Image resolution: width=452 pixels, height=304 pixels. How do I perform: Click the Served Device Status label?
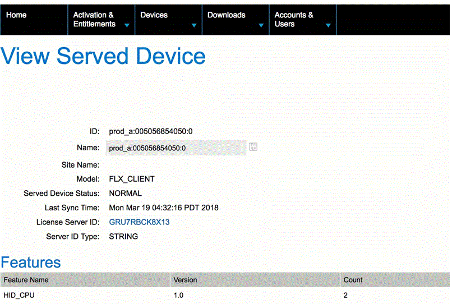click(61, 194)
